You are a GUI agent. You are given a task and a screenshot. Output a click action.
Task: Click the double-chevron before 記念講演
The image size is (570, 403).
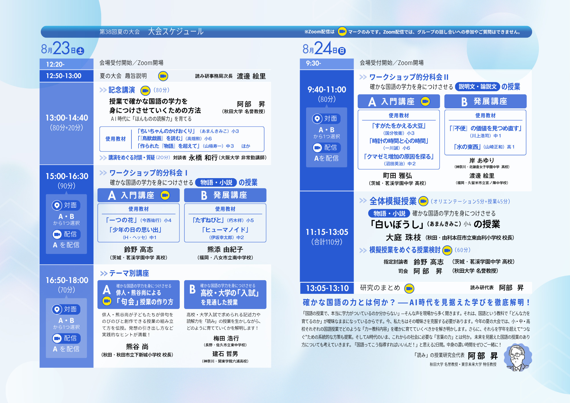point(103,90)
